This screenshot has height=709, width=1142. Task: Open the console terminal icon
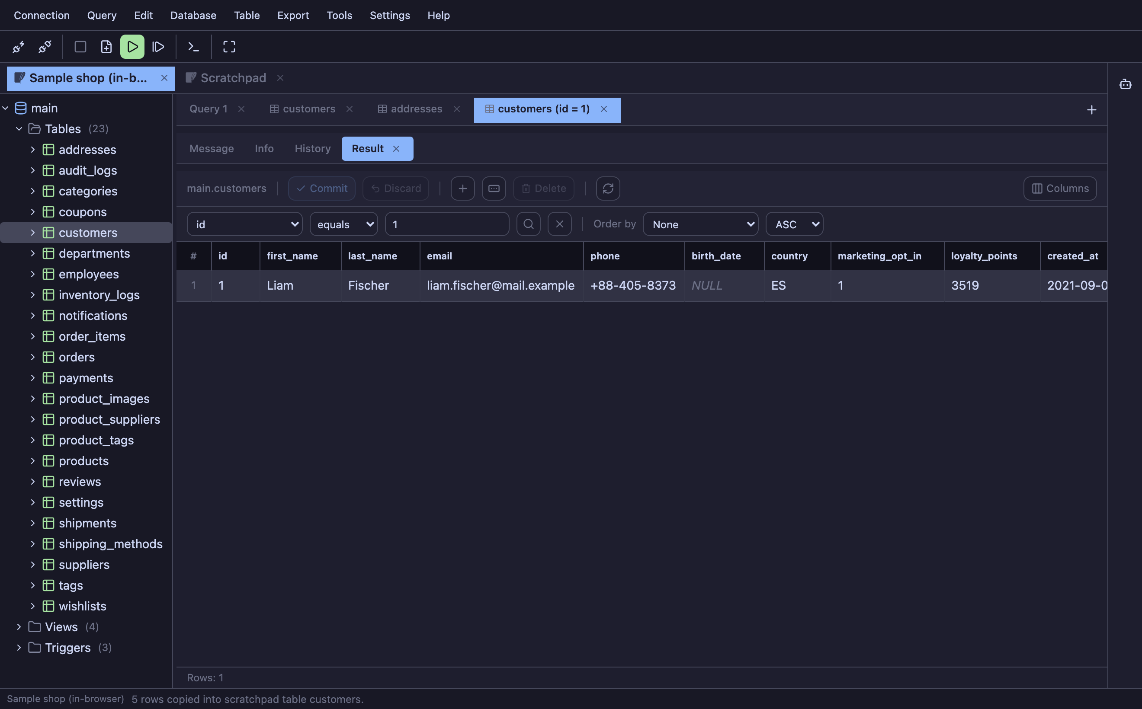pos(193,47)
